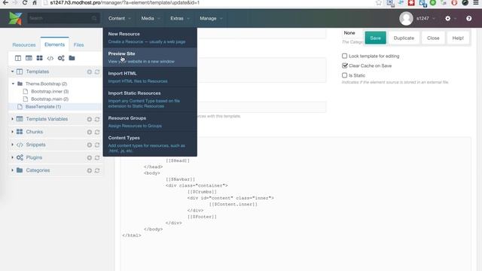Click refresh icon in Chunks row

point(97,132)
